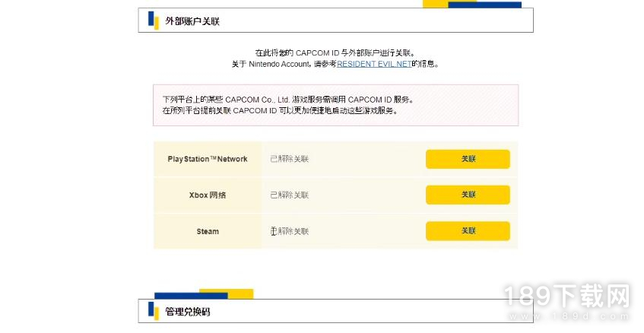Select the PlayStation™Network platform label
This screenshot has height=333, width=644.
pyautogui.click(x=208, y=159)
